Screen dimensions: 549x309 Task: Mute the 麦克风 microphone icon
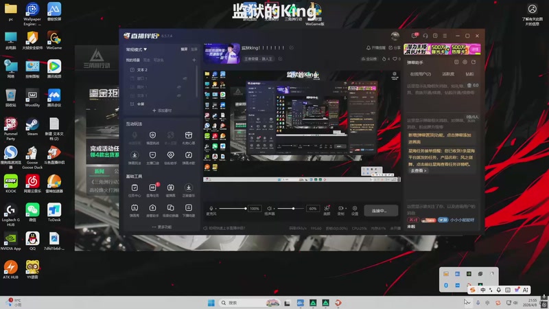coord(211,209)
